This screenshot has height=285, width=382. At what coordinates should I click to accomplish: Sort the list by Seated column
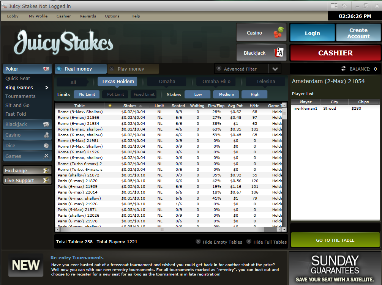(178, 105)
